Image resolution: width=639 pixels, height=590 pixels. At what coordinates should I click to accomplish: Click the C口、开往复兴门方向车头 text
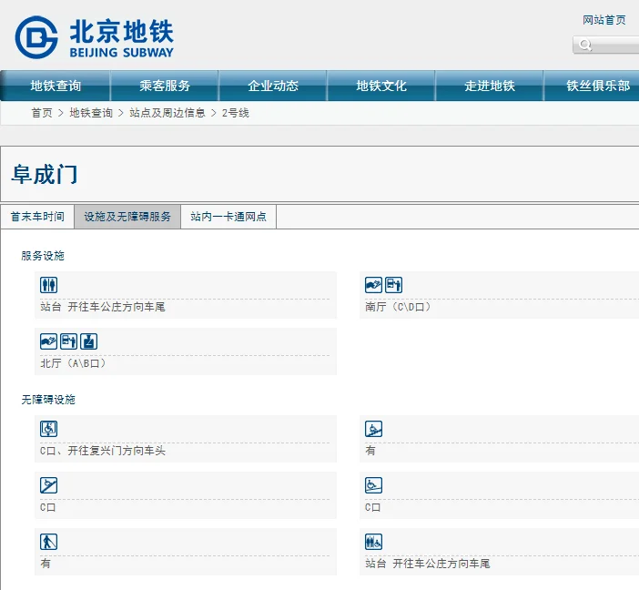coord(103,451)
